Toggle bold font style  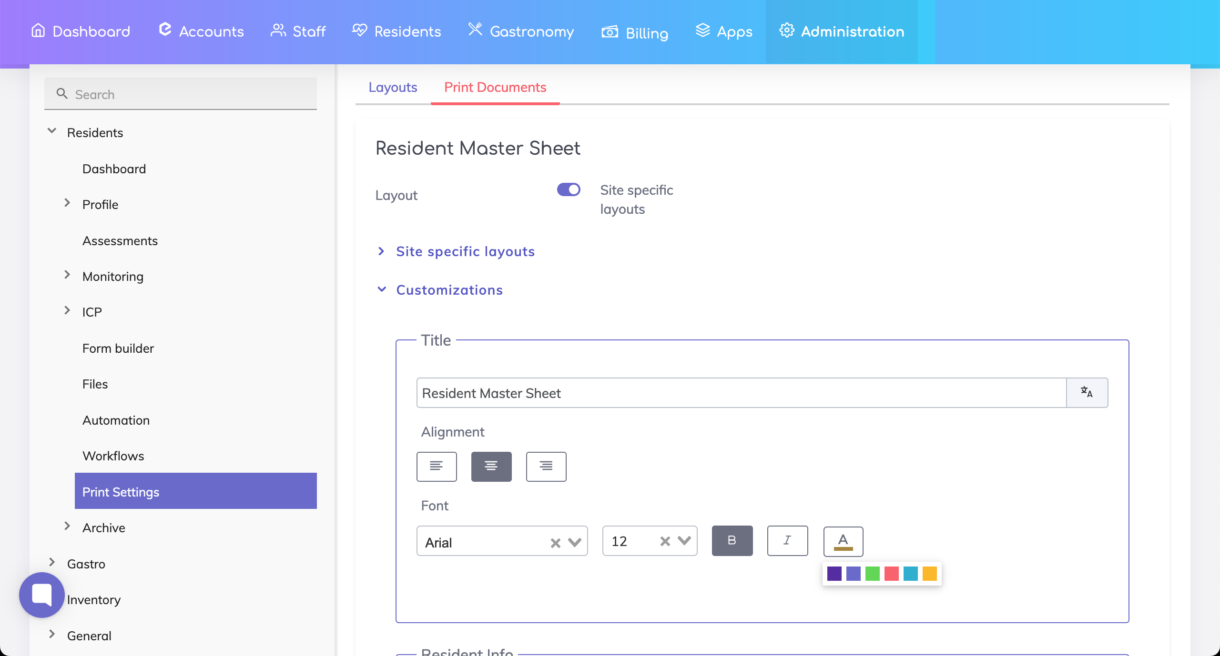click(x=732, y=540)
